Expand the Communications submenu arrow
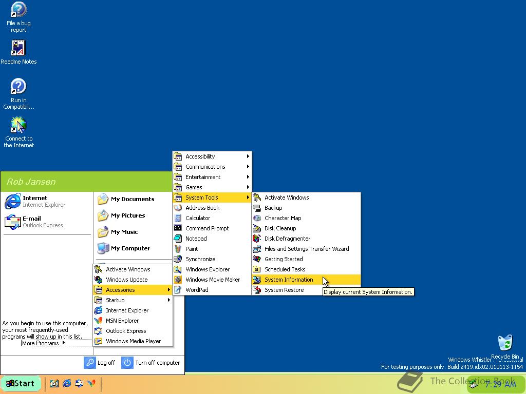The image size is (526, 394). pyautogui.click(x=248, y=167)
